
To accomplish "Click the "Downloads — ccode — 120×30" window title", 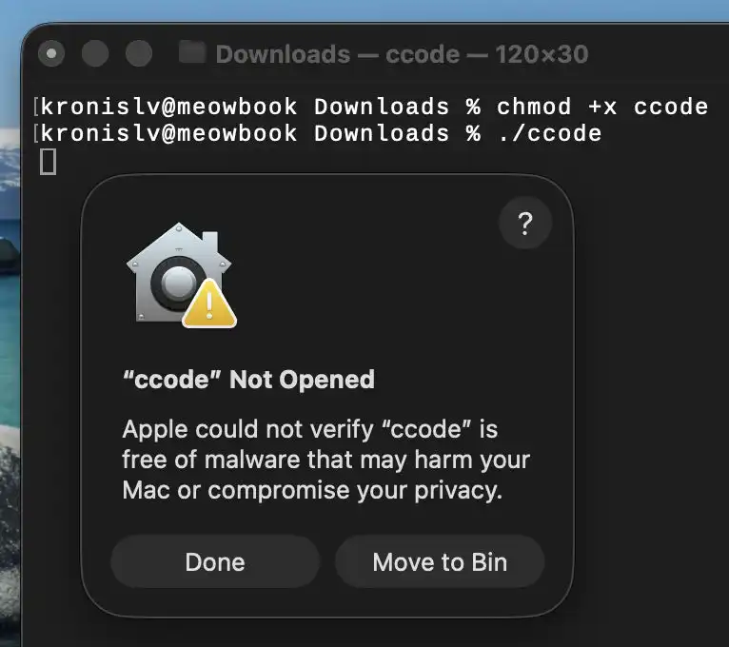I will coord(403,54).
